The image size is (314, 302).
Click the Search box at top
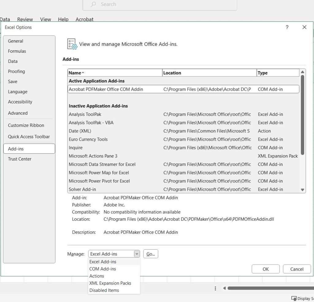coord(160,4)
